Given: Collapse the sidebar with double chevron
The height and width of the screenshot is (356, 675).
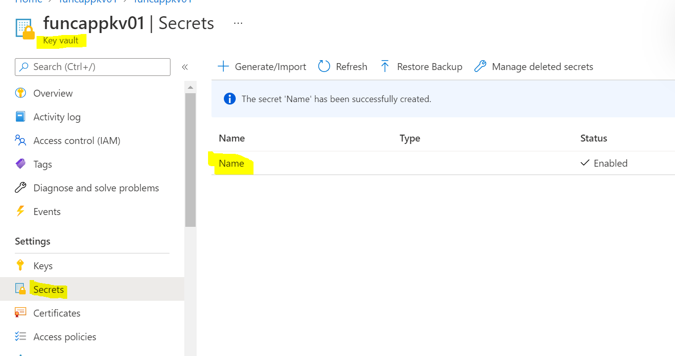Looking at the screenshot, I should [185, 67].
